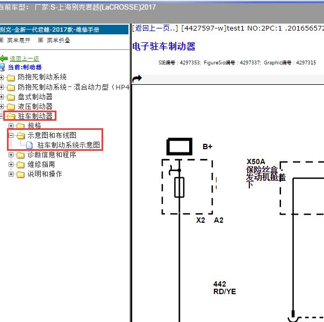Select the 驻车制动器 tree item
The height and width of the screenshot is (322, 324).
pos(35,116)
